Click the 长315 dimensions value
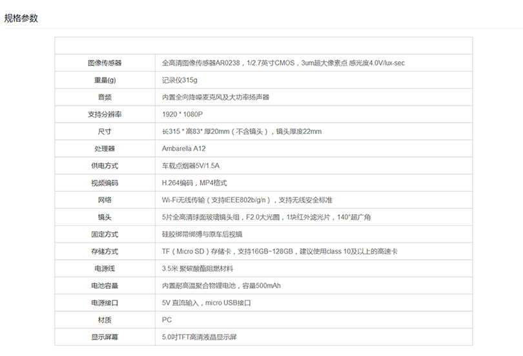The image size is (523, 356). coord(242,132)
